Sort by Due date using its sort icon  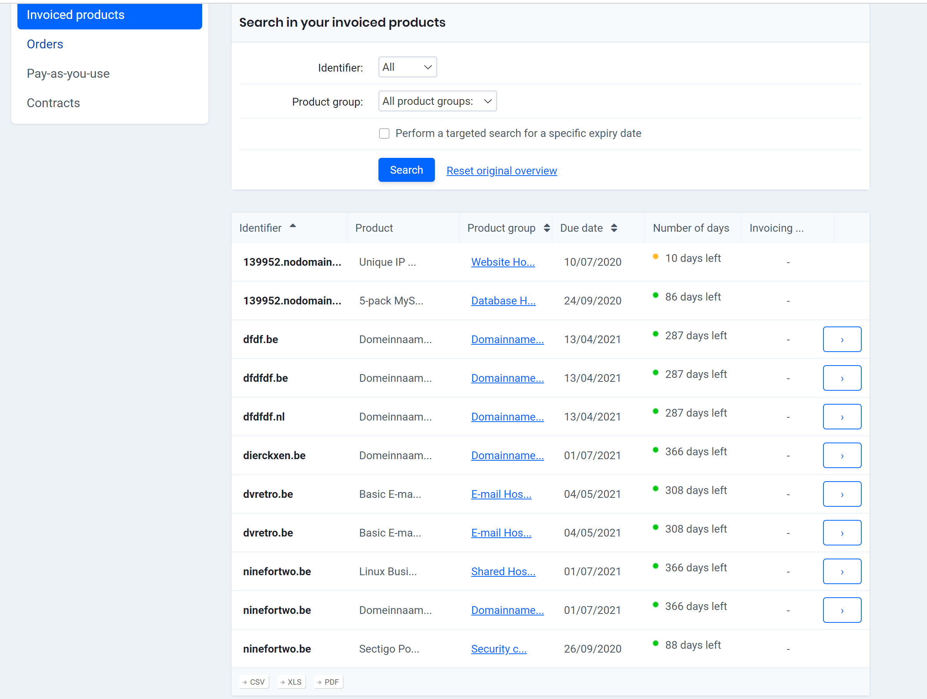pos(614,228)
